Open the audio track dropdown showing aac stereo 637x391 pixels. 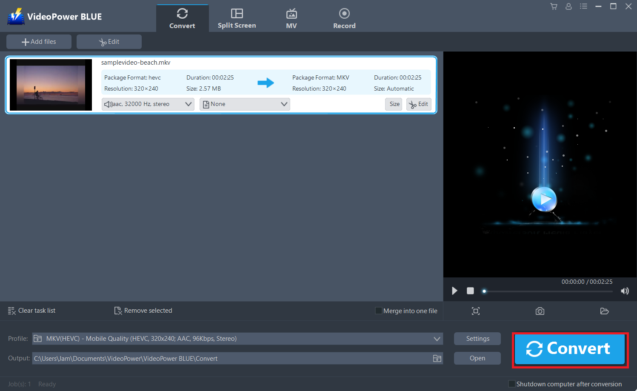(148, 104)
